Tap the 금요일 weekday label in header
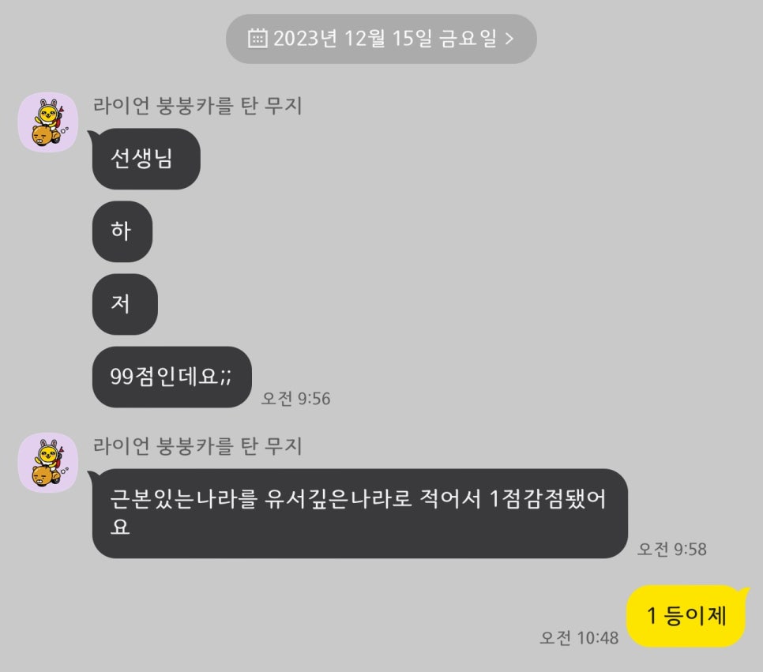The height and width of the screenshot is (672, 763). click(468, 39)
